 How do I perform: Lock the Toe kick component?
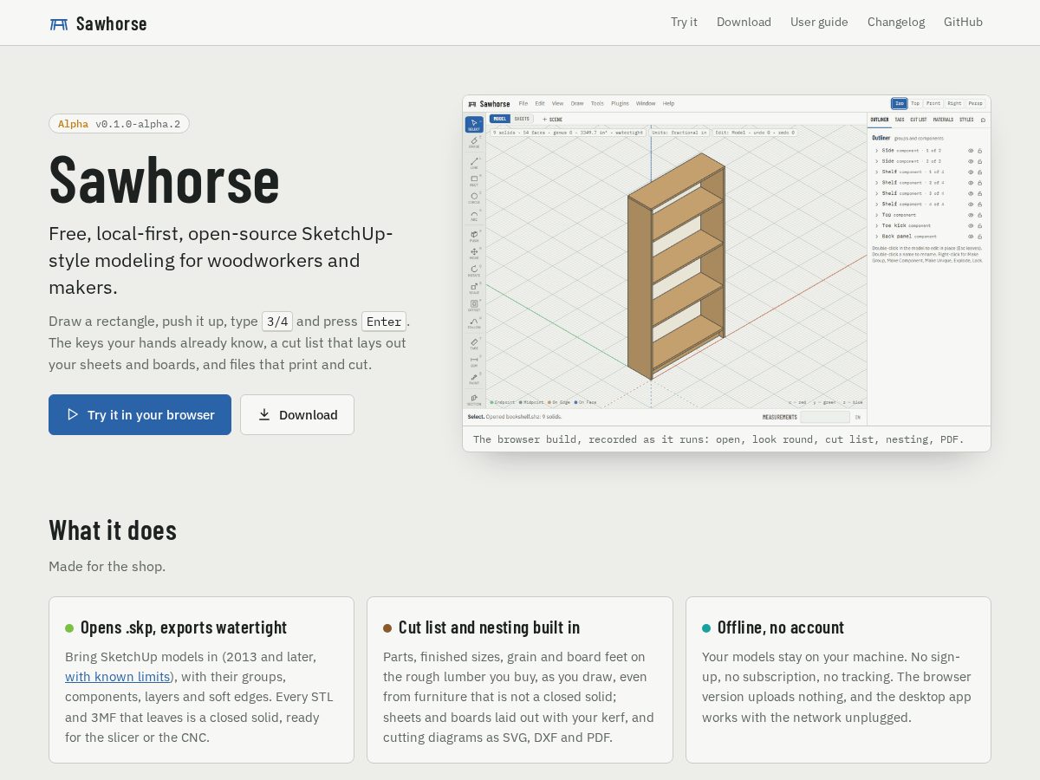click(979, 226)
